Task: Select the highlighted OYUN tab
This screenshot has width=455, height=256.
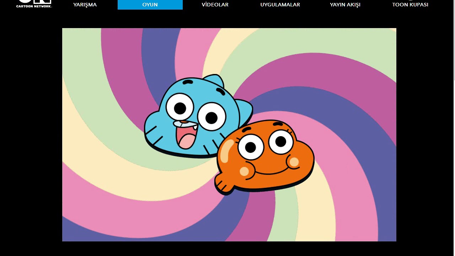Action: pyautogui.click(x=150, y=5)
